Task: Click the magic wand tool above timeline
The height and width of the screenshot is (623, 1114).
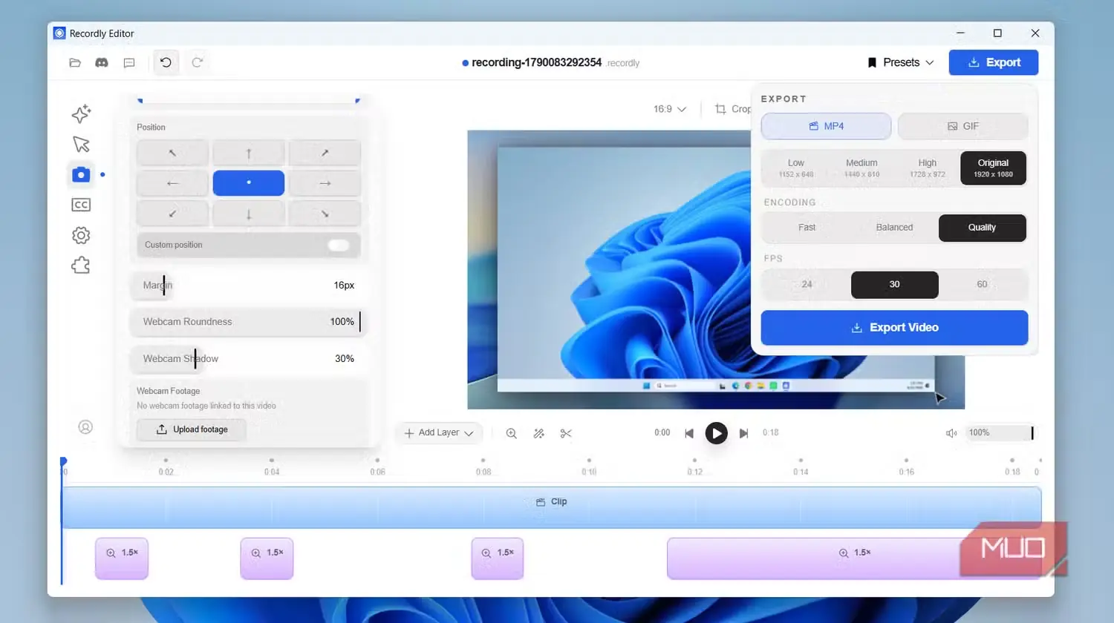Action: pos(539,433)
